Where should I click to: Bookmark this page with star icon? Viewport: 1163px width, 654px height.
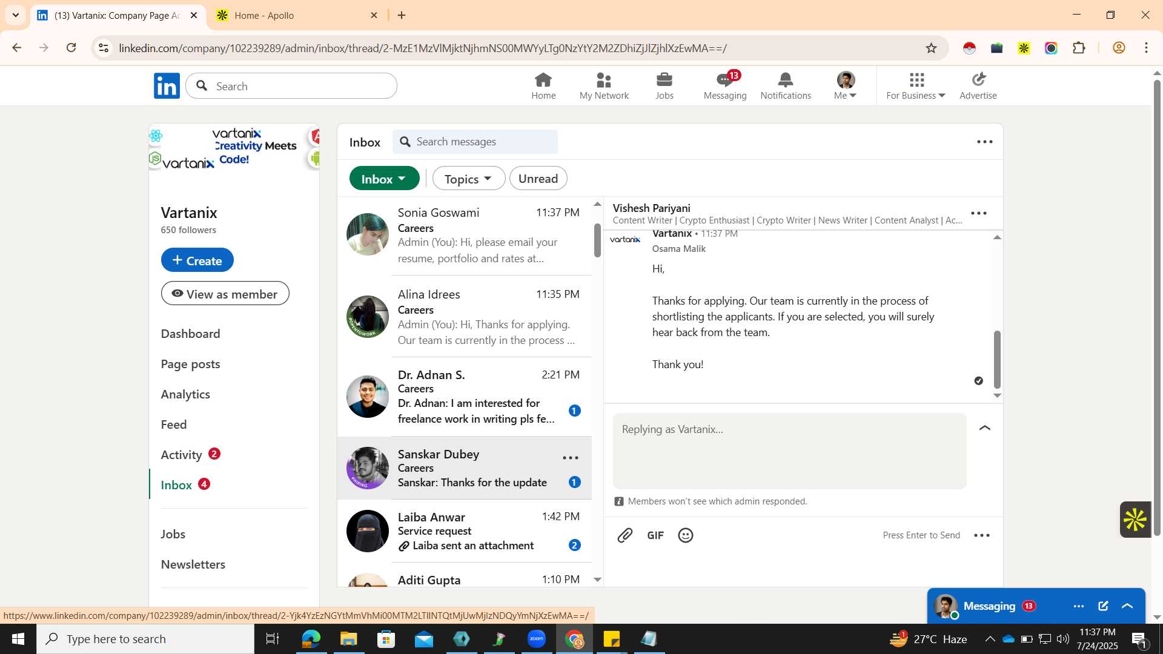tap(932, 48)
